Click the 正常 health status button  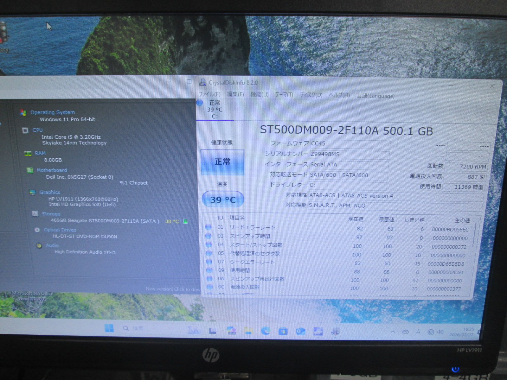[x=222, y=162]
